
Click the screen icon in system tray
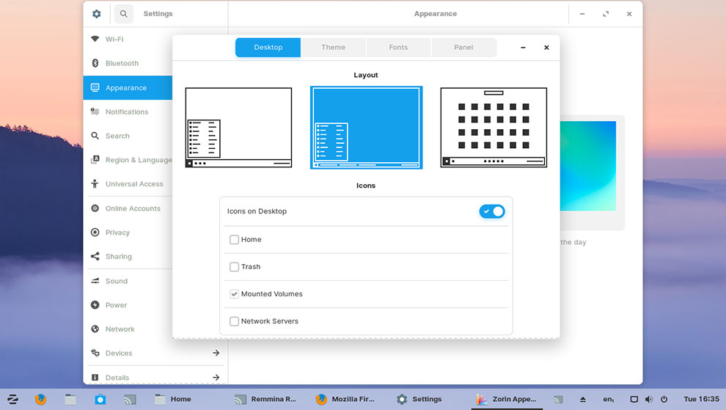click(x=634, y=399)
